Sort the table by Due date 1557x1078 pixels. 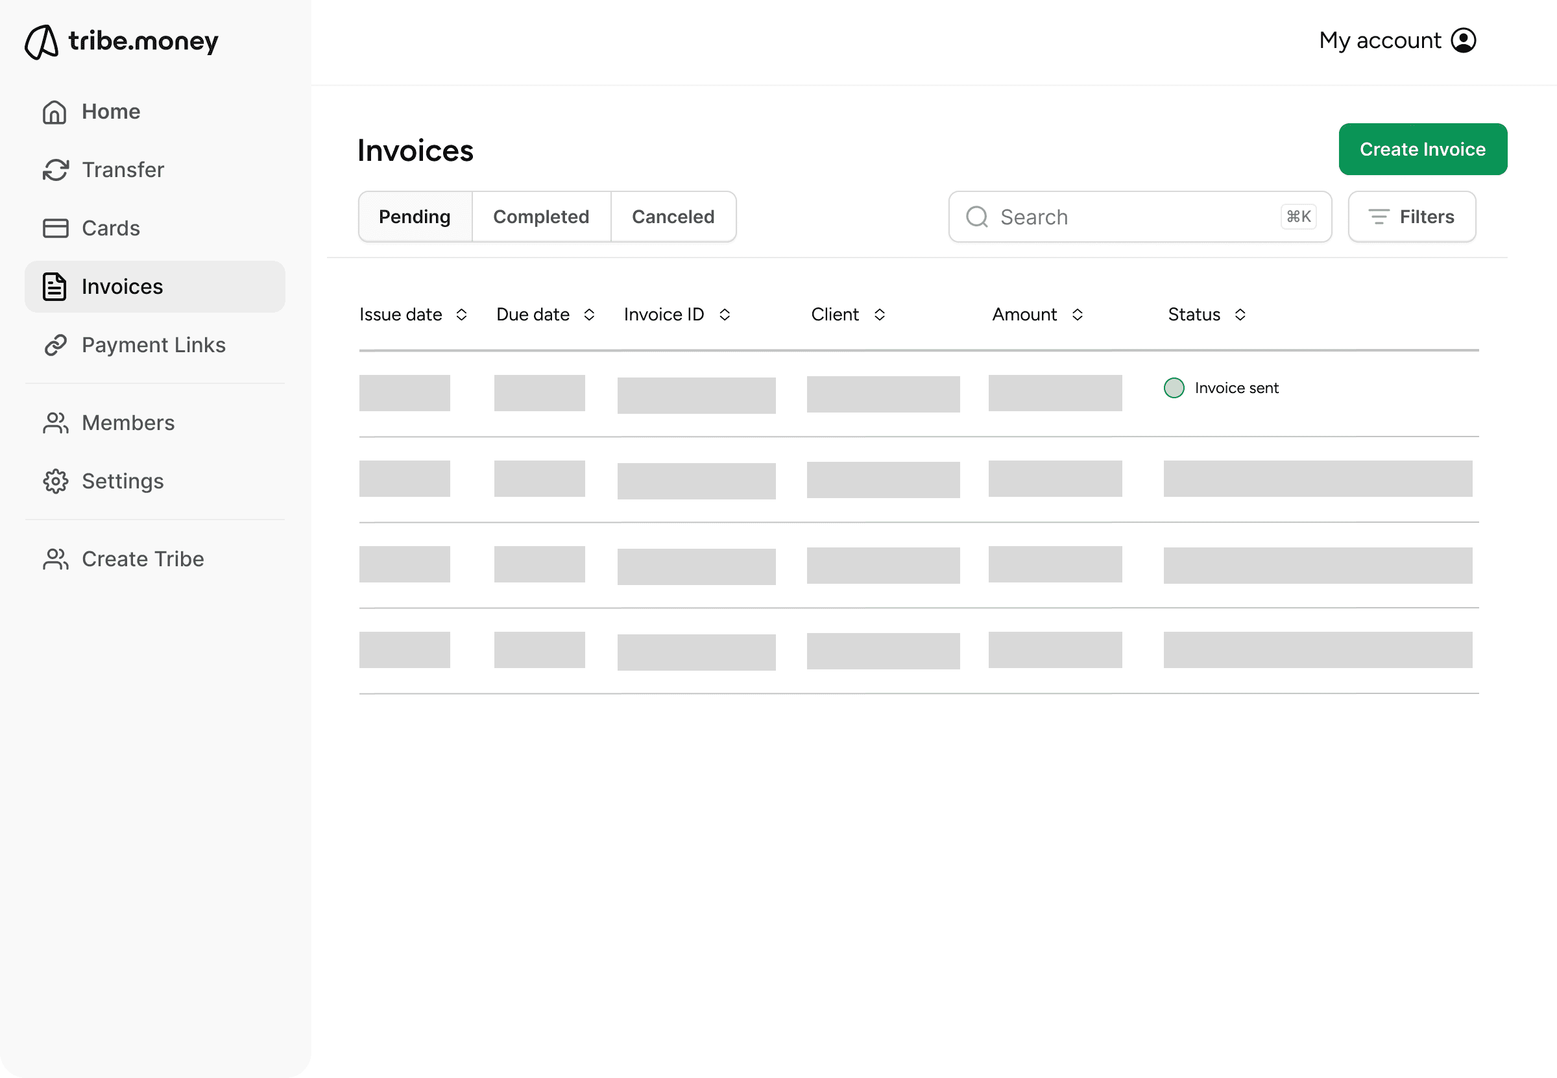pos(589,315)
